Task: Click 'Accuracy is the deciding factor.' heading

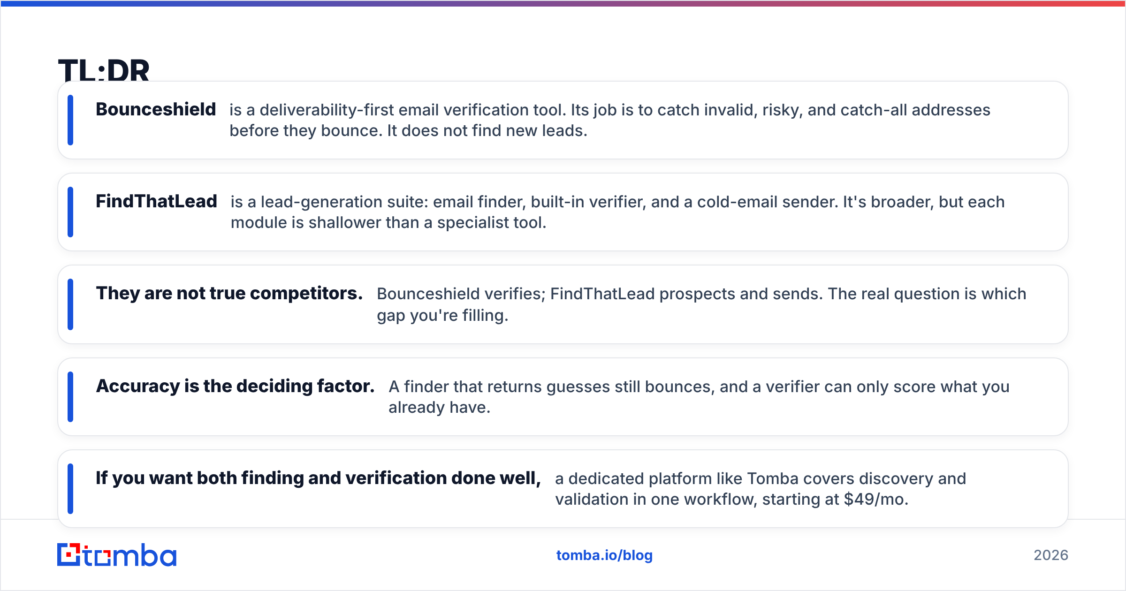Action: click(235, 386)
